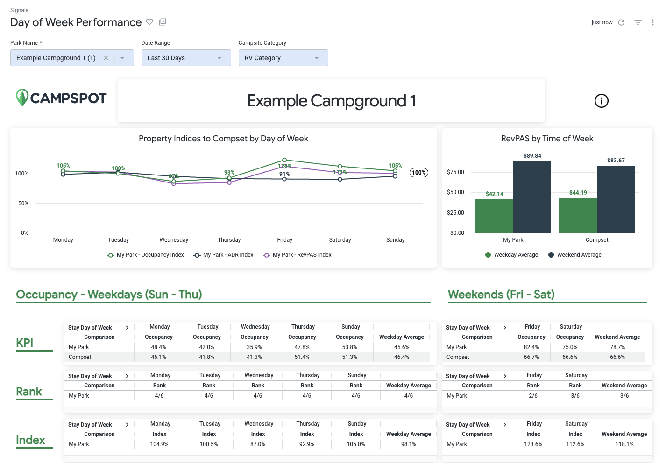Refresh the dashboard with the reload icon
Image resolution: width=659 pixels, height=463 pixels.
click(x=621, y=22)
